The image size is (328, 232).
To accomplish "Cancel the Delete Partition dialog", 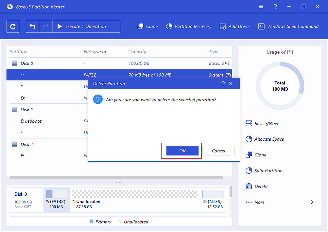I will tap(218, 151).
